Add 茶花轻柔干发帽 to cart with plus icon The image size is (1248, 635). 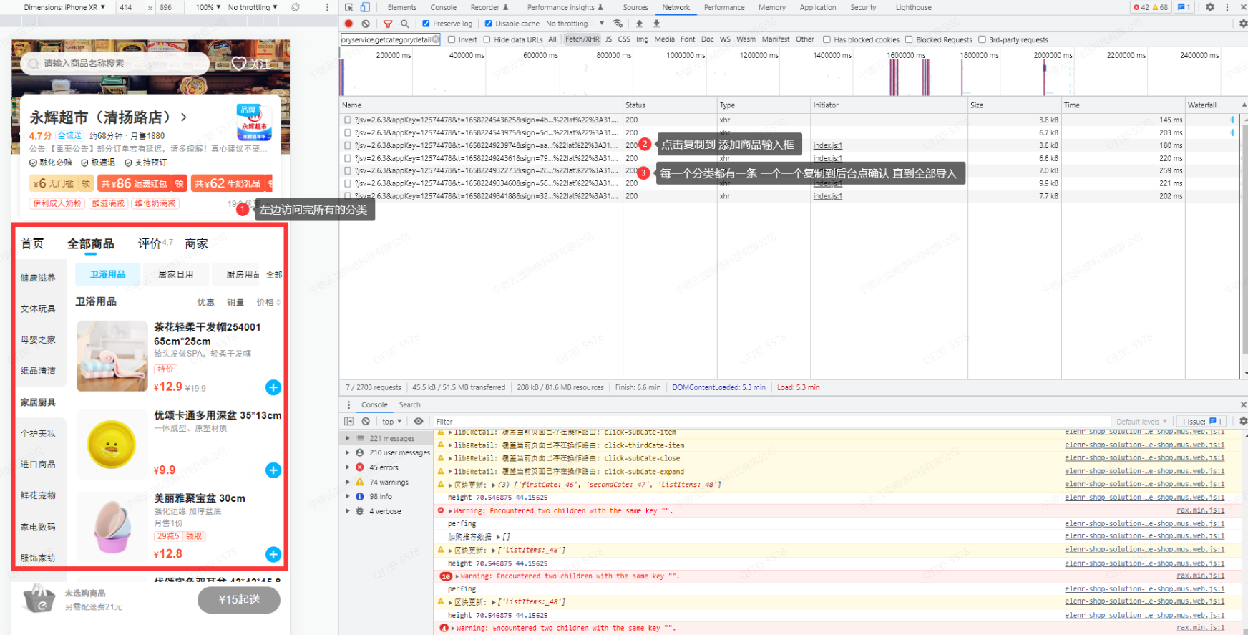pos(273,387)
